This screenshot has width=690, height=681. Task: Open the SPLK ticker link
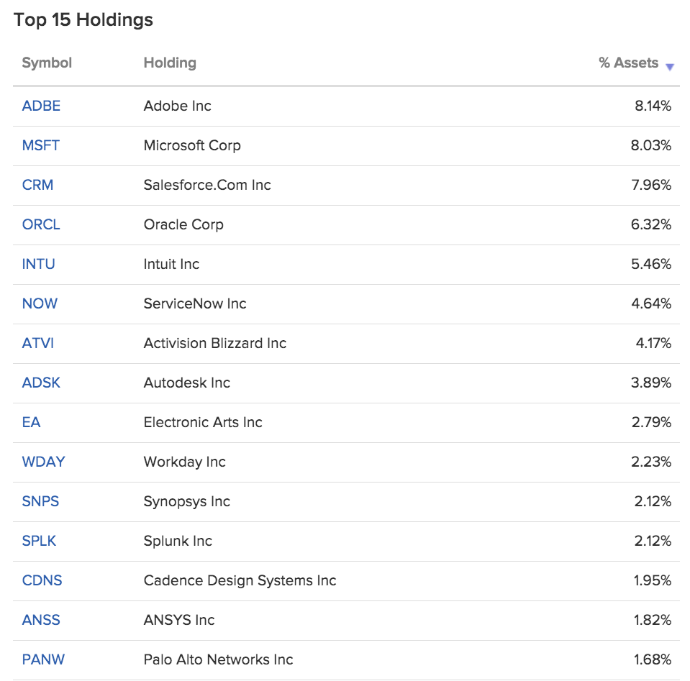[x=39, y=541]
